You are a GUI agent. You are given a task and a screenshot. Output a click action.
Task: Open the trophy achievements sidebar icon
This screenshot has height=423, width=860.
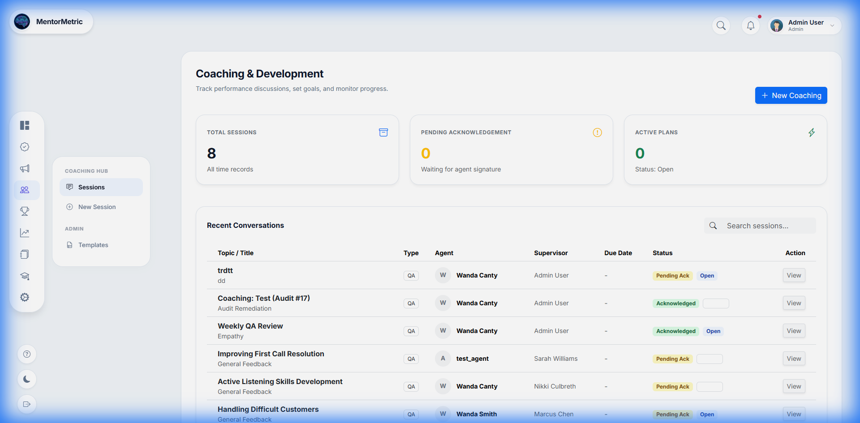click(25, 211)
